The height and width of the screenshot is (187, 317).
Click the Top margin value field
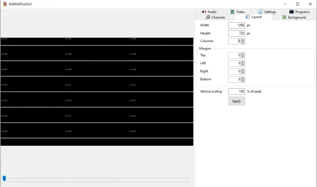click(234, 55)
